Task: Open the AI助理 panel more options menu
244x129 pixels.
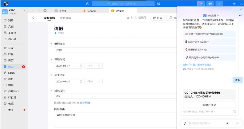Action: pyautogui.click(x=240, y=15)
